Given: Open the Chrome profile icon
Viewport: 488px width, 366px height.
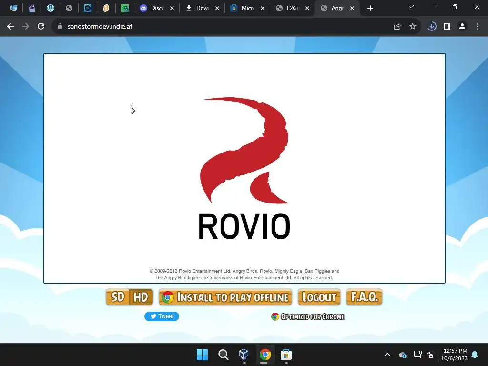Looking at the screenshot, I should (462, 27).
